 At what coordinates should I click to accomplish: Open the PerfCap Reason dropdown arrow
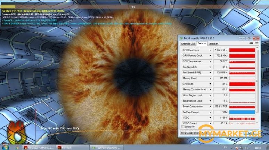pos(210,112)
